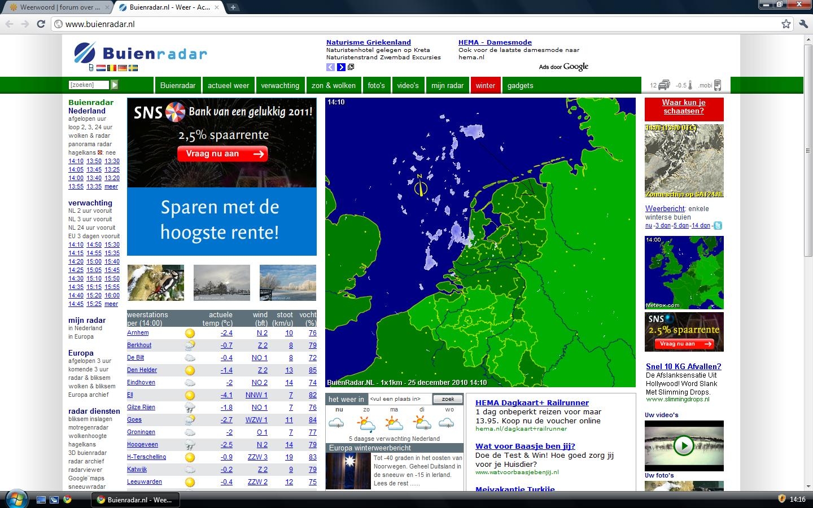Go to the next Google ad
The image size is (813, 508).
coord(341,67)
